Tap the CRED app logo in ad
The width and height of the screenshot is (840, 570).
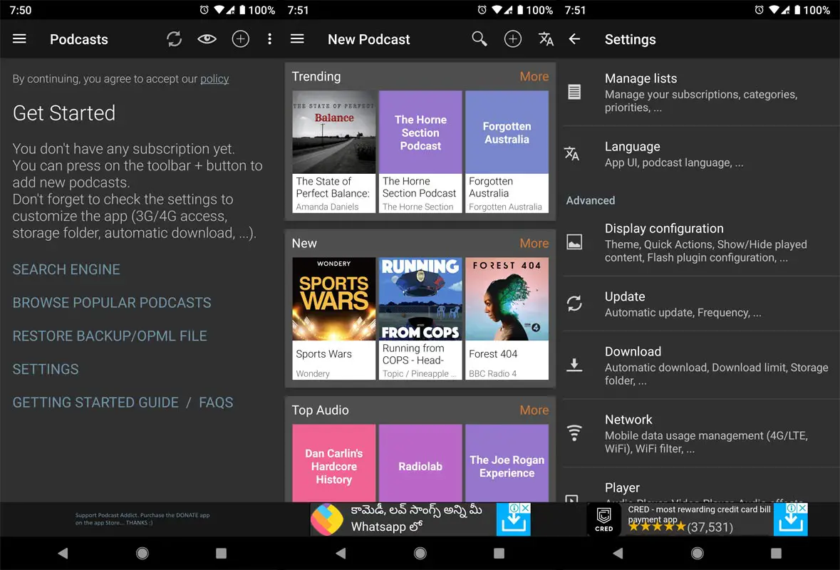[603, 519]
